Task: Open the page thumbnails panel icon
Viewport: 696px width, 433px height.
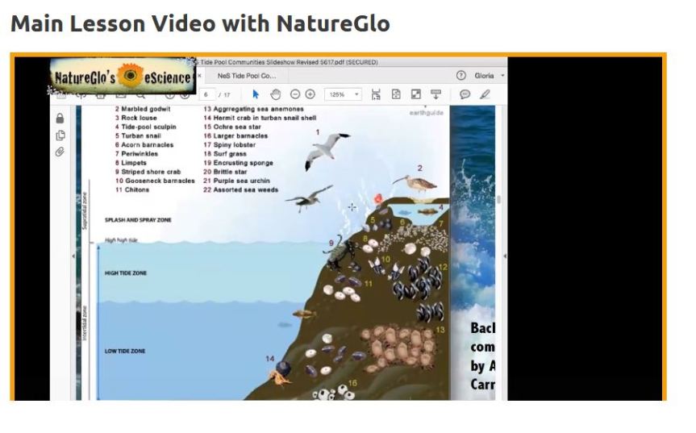Action: tap(60, 135)
